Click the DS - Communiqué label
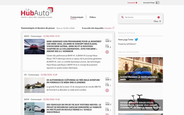The width and height of the screenshot is (184, 115). tap(32, 75)
